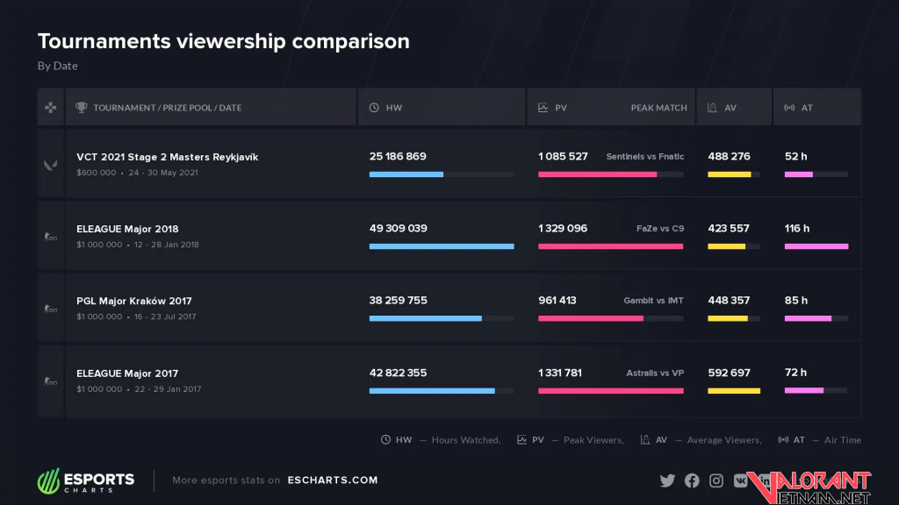Click the Esports Charts logo
Image resolution: width=899 pixels, height=505 pixels.
(x=86, y=480)
